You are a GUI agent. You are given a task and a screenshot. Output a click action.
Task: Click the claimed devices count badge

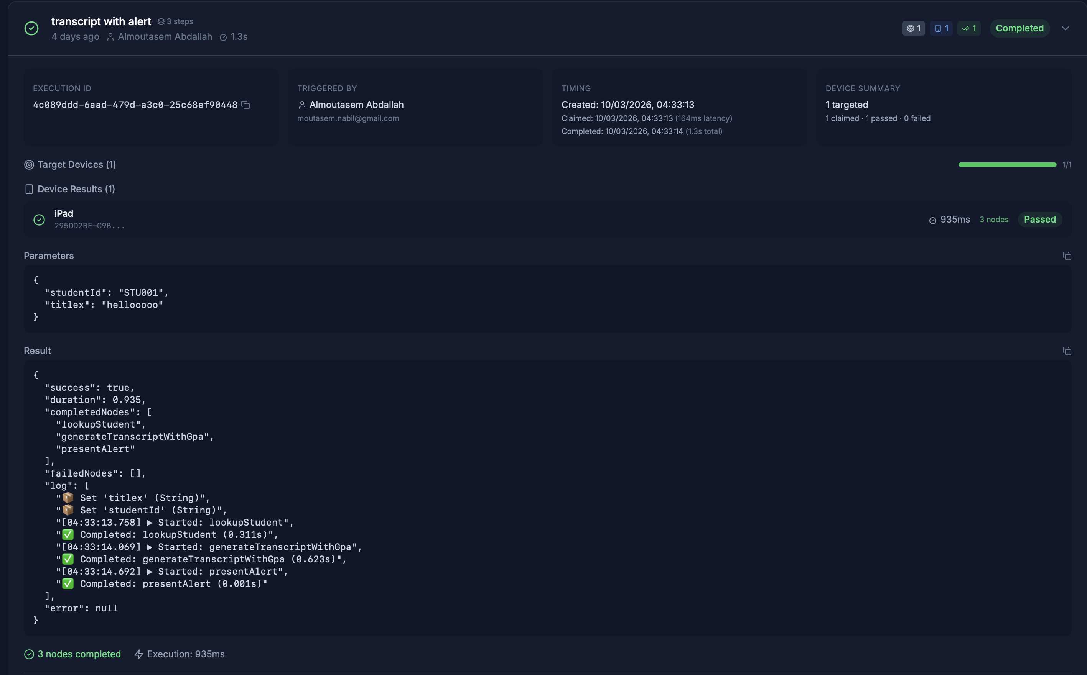[941, 28]
